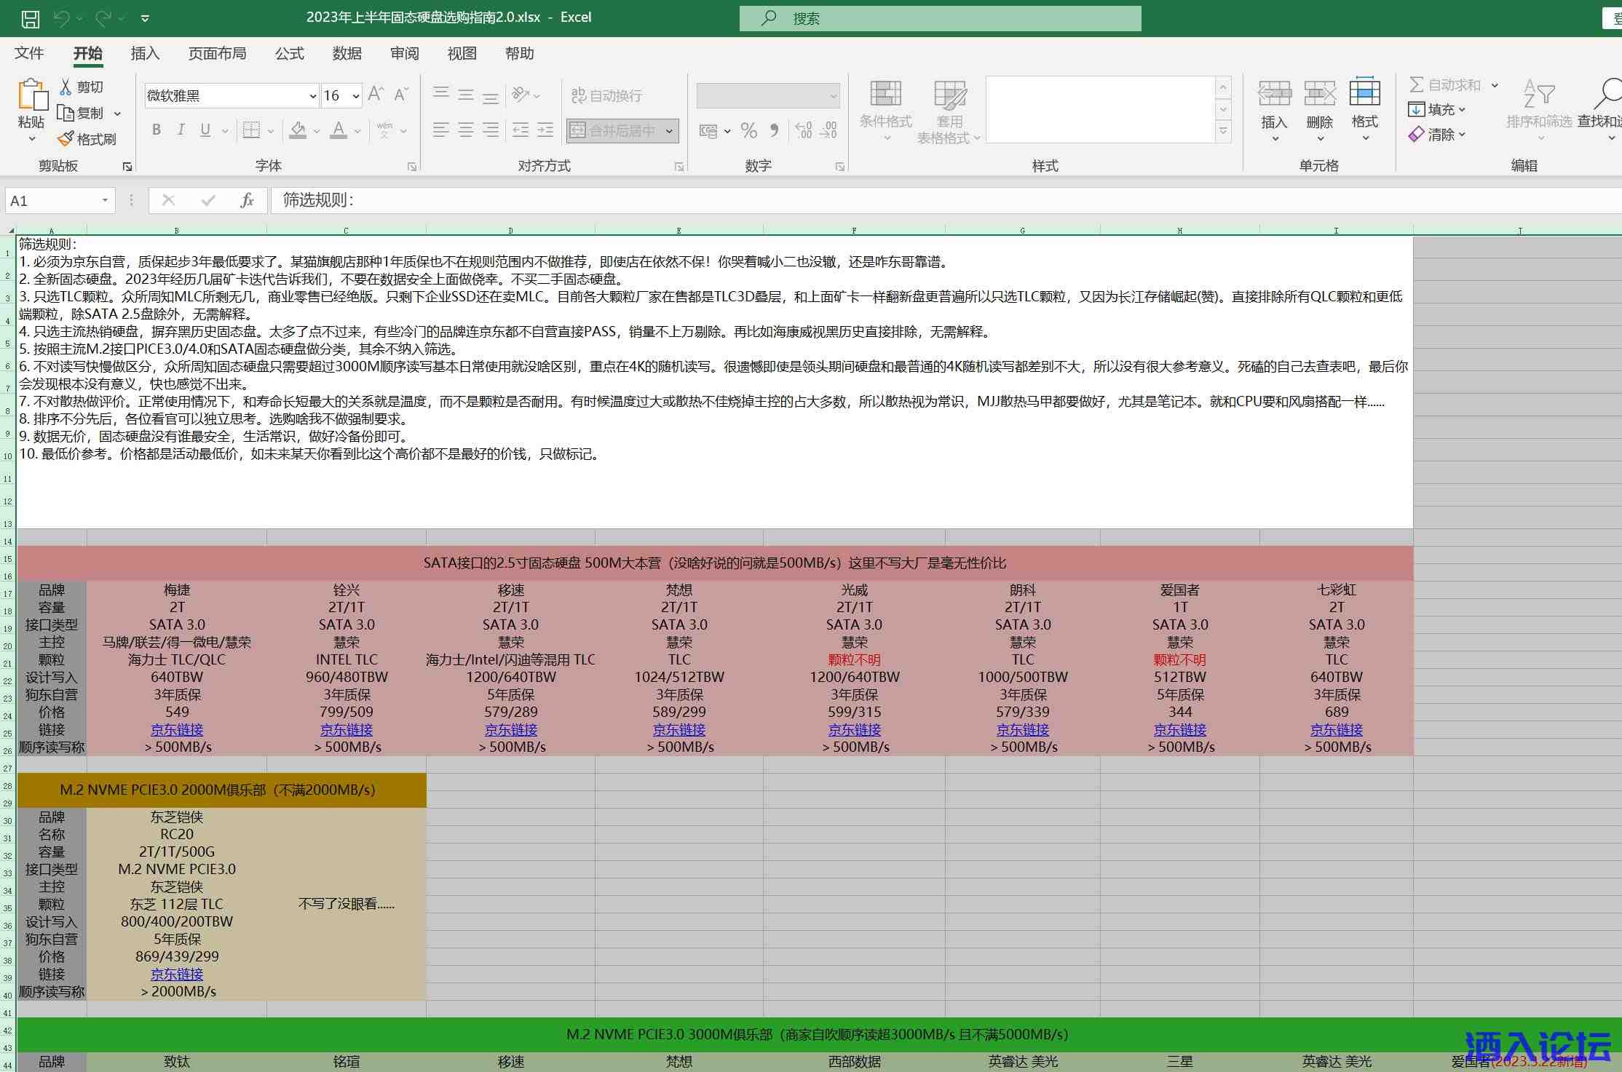The width and height of the screenshot is (1622, 1072).
Task: Toggle Italic formatting
Action: (181, 130)
